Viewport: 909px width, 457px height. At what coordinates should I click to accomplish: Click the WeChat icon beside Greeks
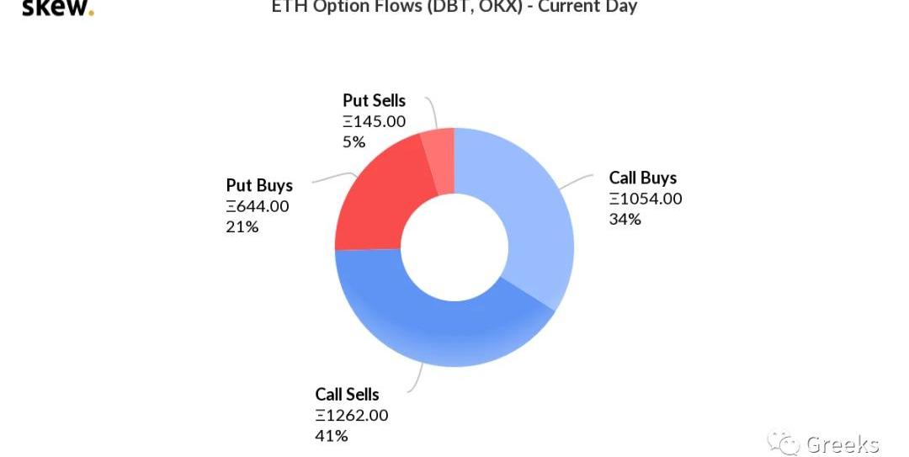(x=784, y=443)
